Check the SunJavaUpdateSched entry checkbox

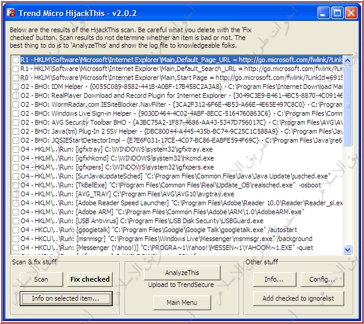(16, 176)
